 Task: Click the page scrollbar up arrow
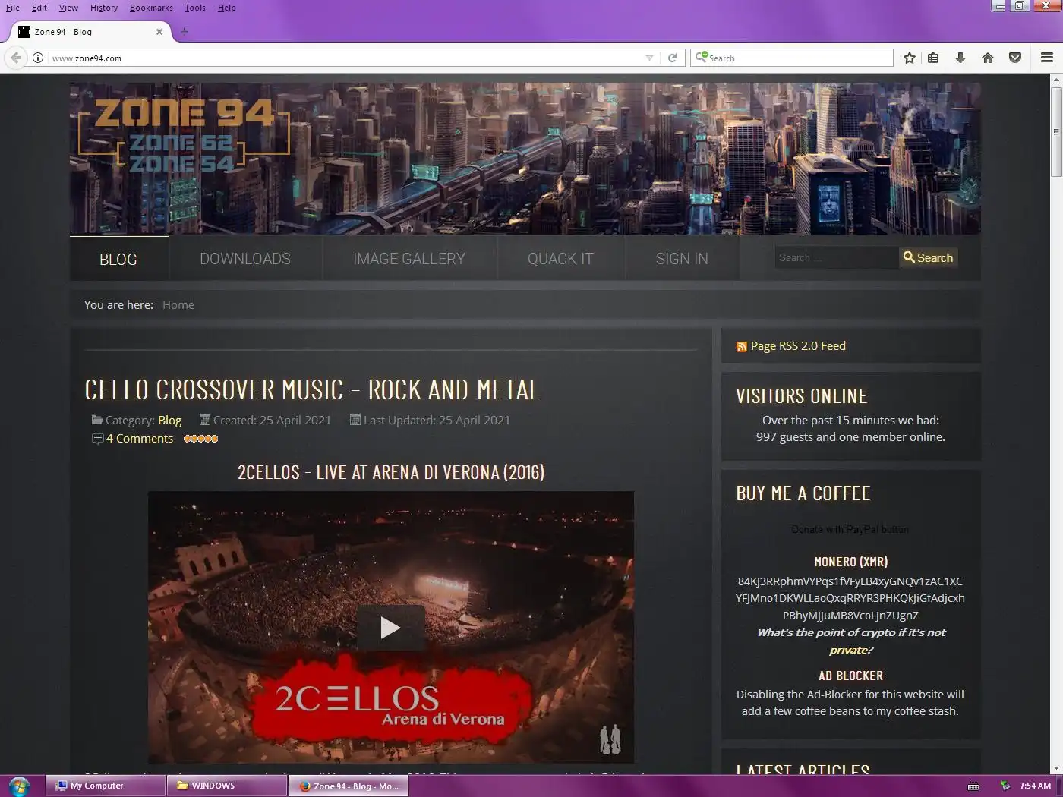[x=1056, y=80]
